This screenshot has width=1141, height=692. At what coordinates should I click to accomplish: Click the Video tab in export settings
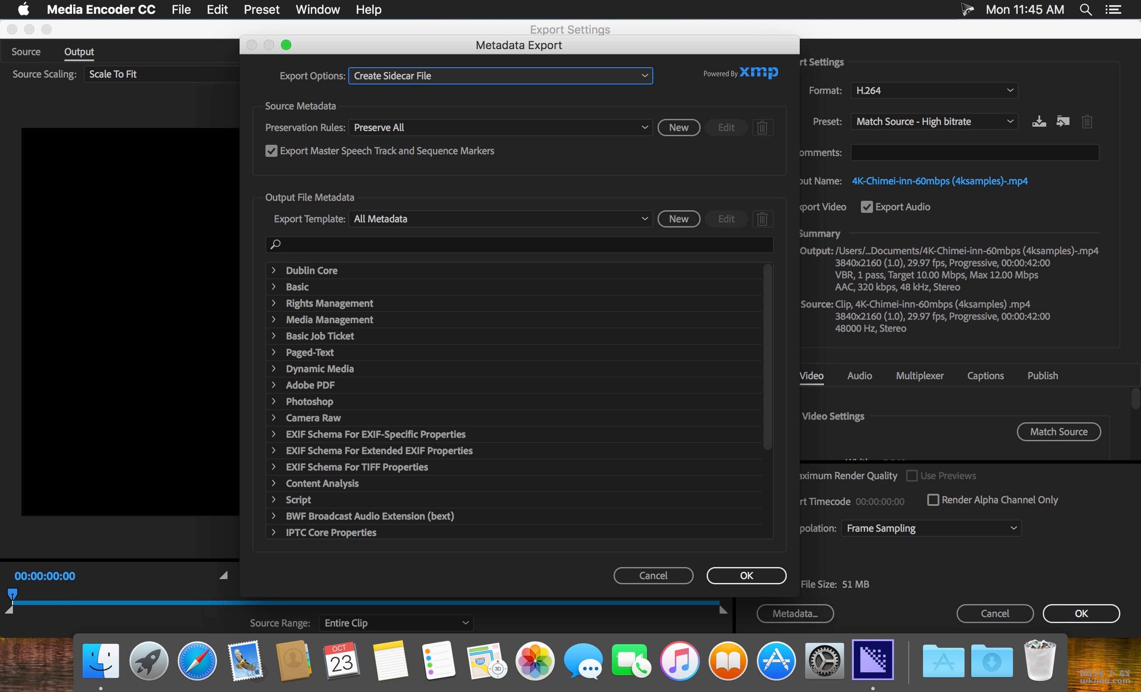(811, 375)
